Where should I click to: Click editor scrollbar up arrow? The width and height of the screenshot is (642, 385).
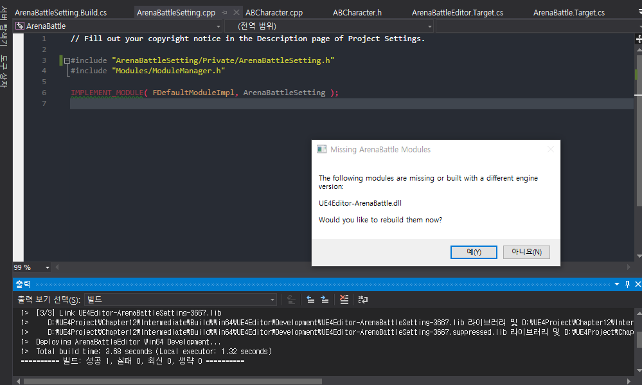[639, 49]
